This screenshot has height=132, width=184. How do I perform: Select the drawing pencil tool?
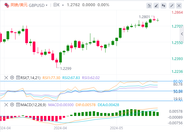pyautogui.click(x=156, y=6)
